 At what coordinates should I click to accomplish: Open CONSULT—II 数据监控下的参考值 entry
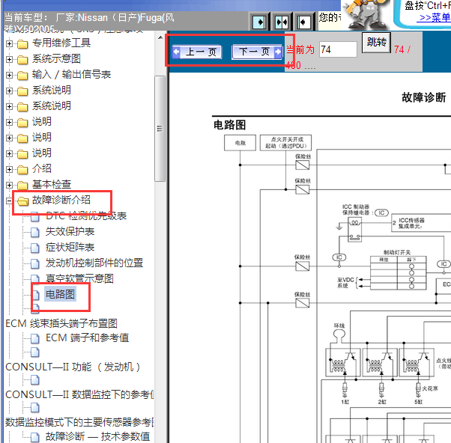click(x=79, y=395)
